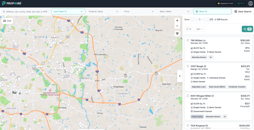Open the select-all checkbox dropdown

coord(189,29)
